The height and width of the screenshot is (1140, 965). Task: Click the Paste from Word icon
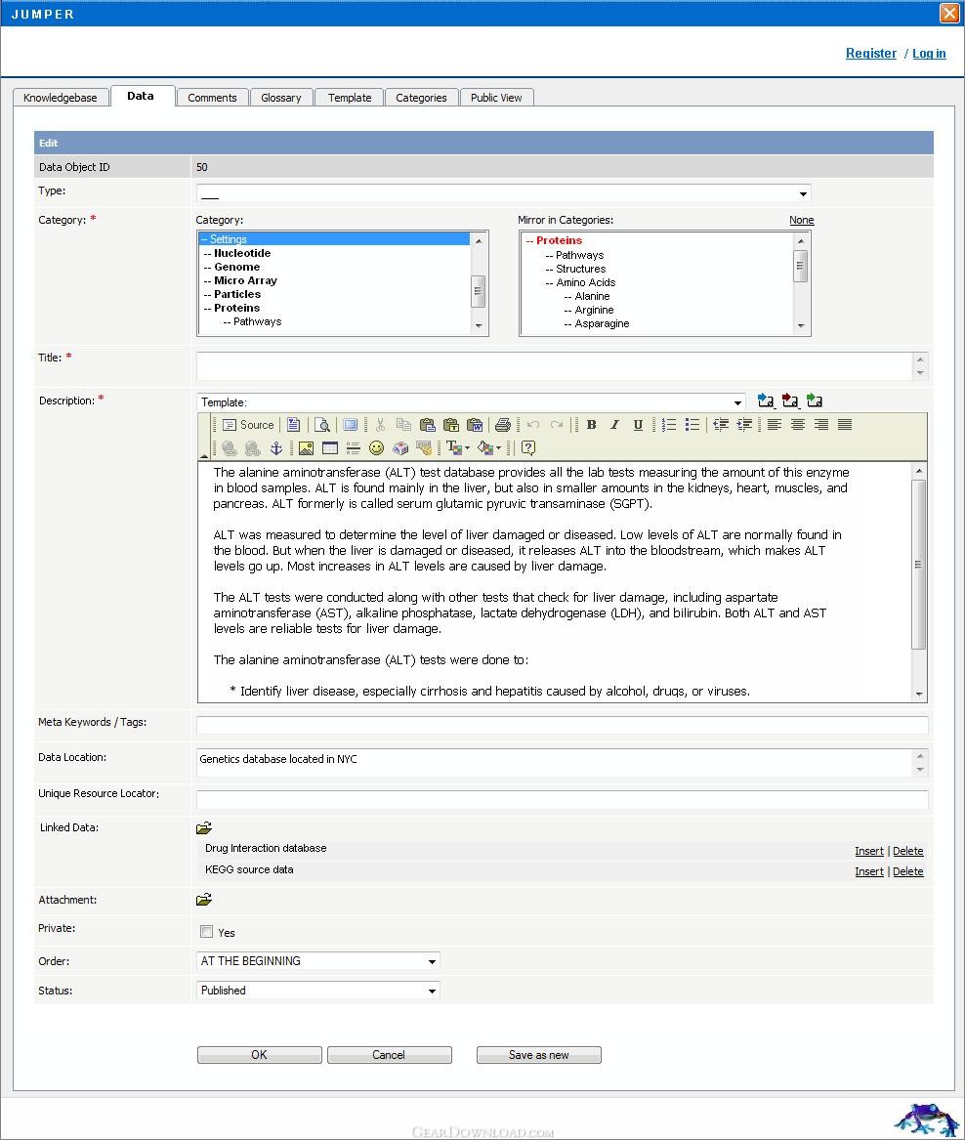[475, 425]
